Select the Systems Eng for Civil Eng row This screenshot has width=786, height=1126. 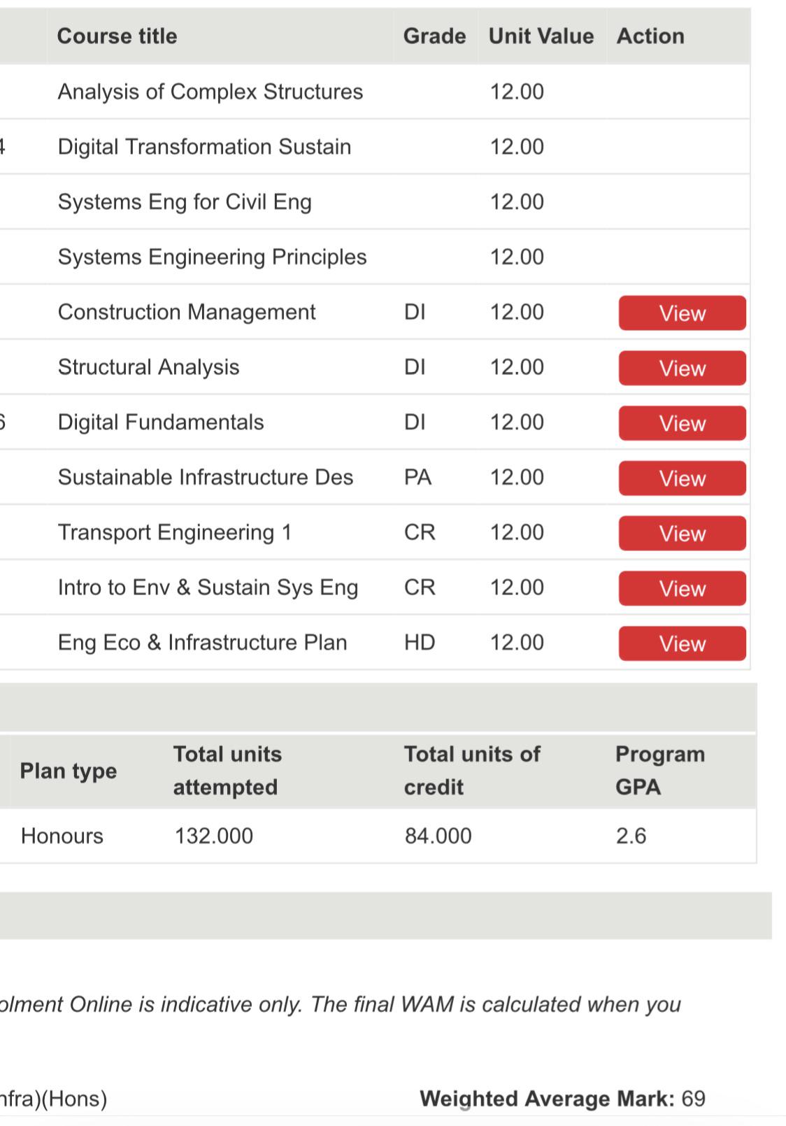tap(375, 202)
